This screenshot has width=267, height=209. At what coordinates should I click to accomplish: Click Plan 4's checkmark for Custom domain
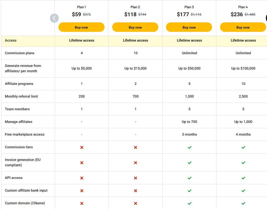(x=243, y=203)
